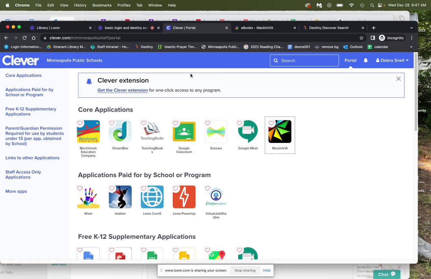The image size is (431, 279).
Task: Open the Chrome menu in menu bar
Action: pyautogui.click(x=23, y=5)
